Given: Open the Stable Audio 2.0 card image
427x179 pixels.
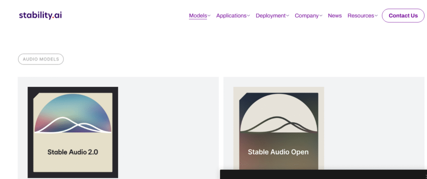Looking at the screenshot, I should pyautogui.click(x=73, y=132).
